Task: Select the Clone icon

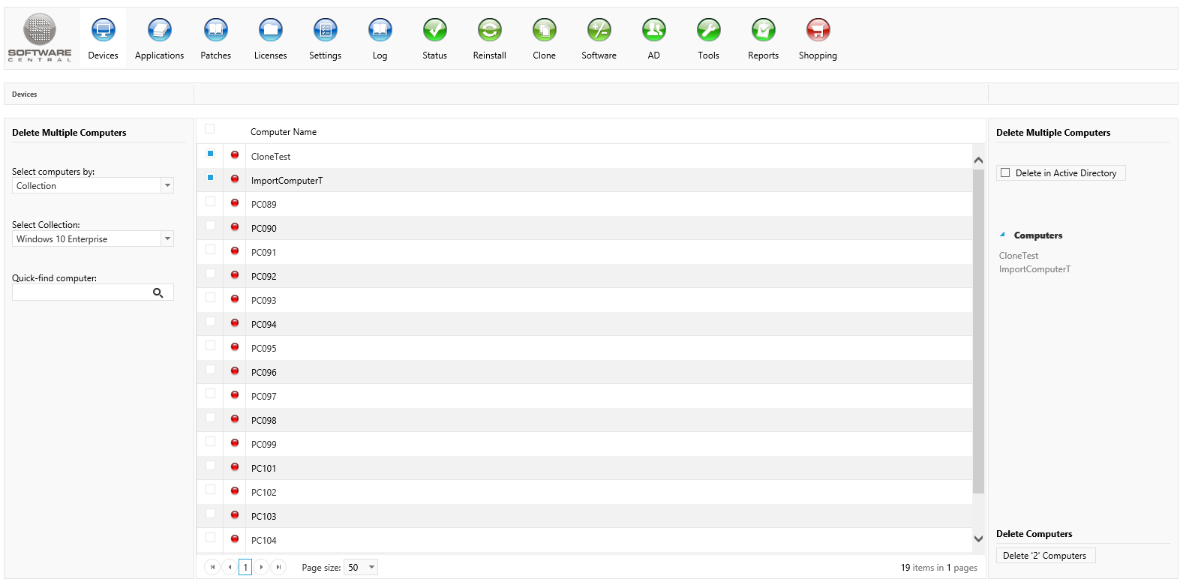Action: coord(544,31)
